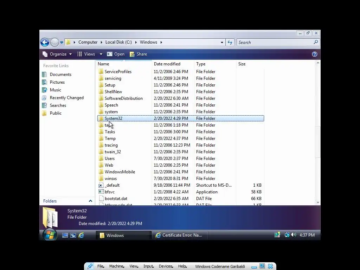
Task: Open the VM Input menu
Action: 148,266
